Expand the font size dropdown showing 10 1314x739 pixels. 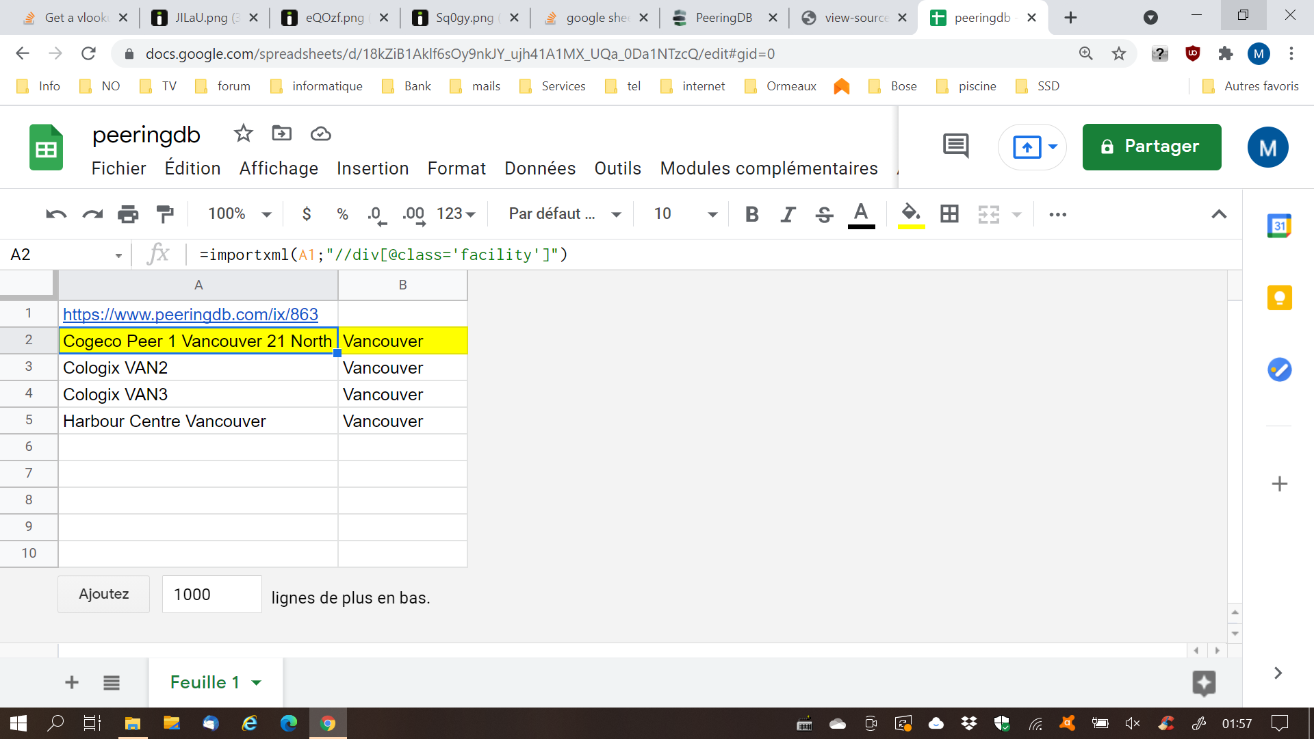712,215
